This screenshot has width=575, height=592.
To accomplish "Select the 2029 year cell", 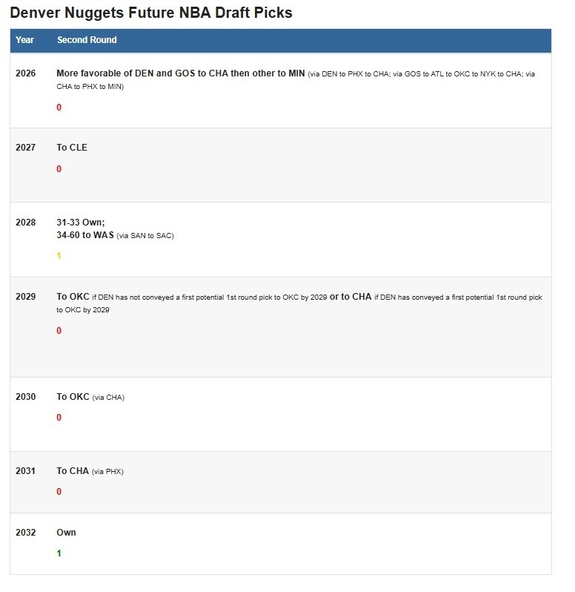I will 26,297.
